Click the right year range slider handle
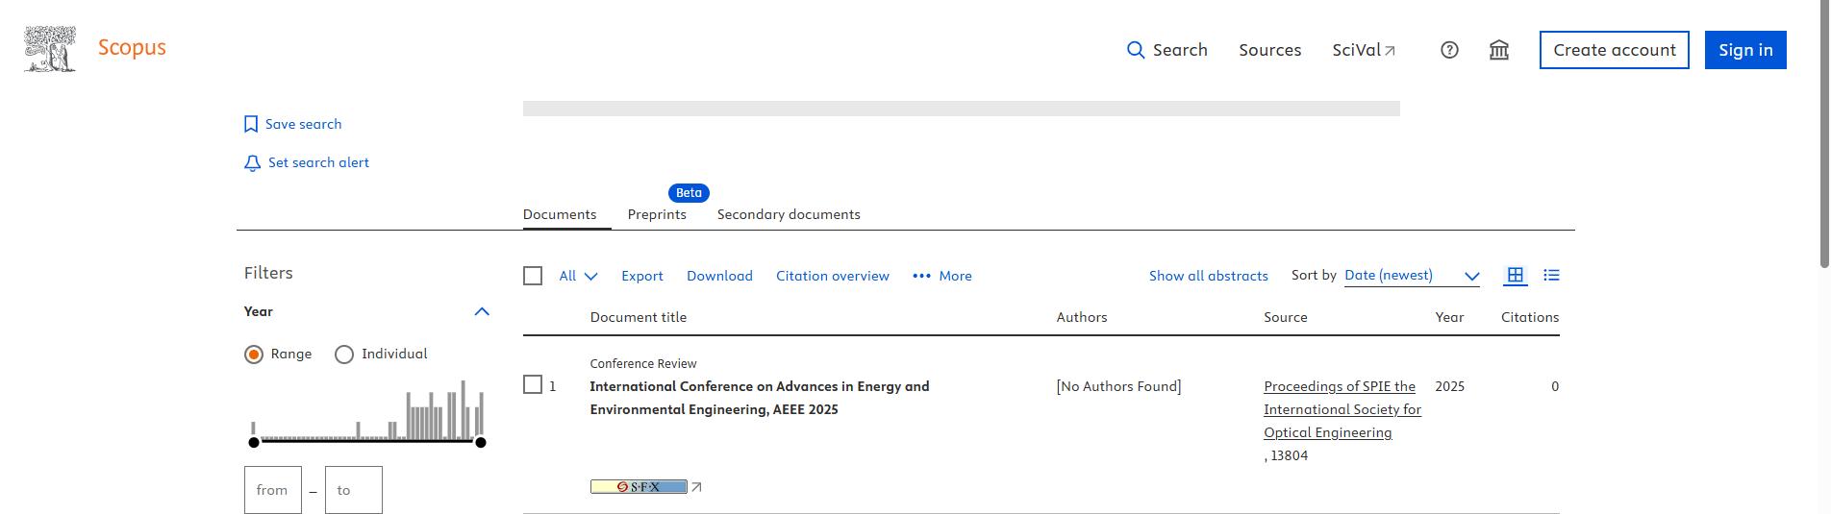Viewport: 1831px width, 514px height. click(481, 442)
